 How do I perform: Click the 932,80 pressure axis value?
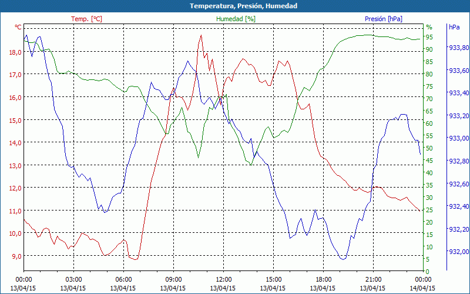coord(458,161)
